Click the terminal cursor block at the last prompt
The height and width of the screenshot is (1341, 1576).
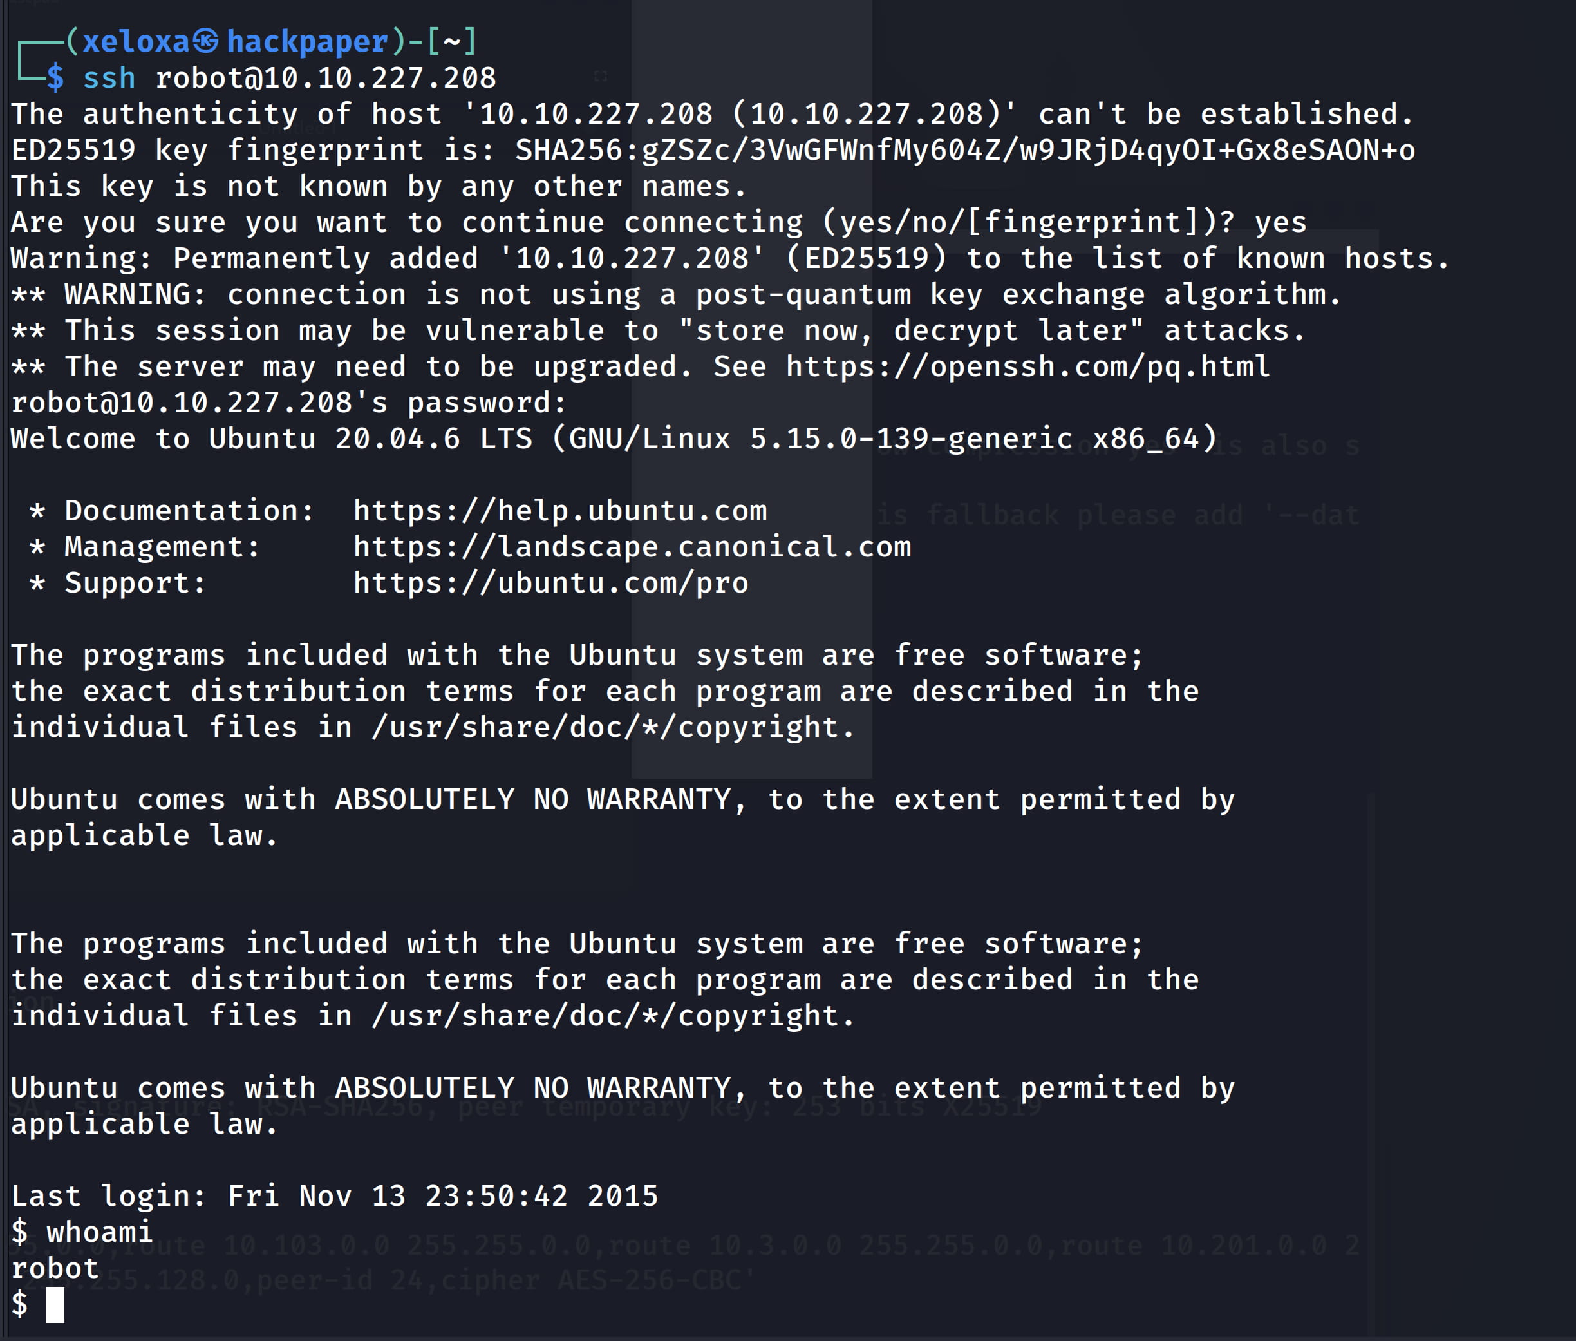click(55, 1304)
